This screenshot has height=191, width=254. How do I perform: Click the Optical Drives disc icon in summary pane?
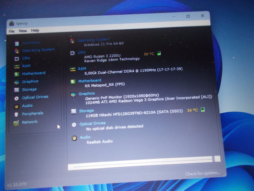[x=74, y=125]
